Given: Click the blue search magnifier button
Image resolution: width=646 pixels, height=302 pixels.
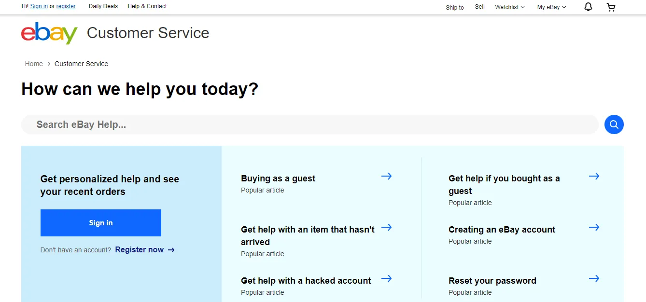Looking at the screenshot, I should [614, 124].
